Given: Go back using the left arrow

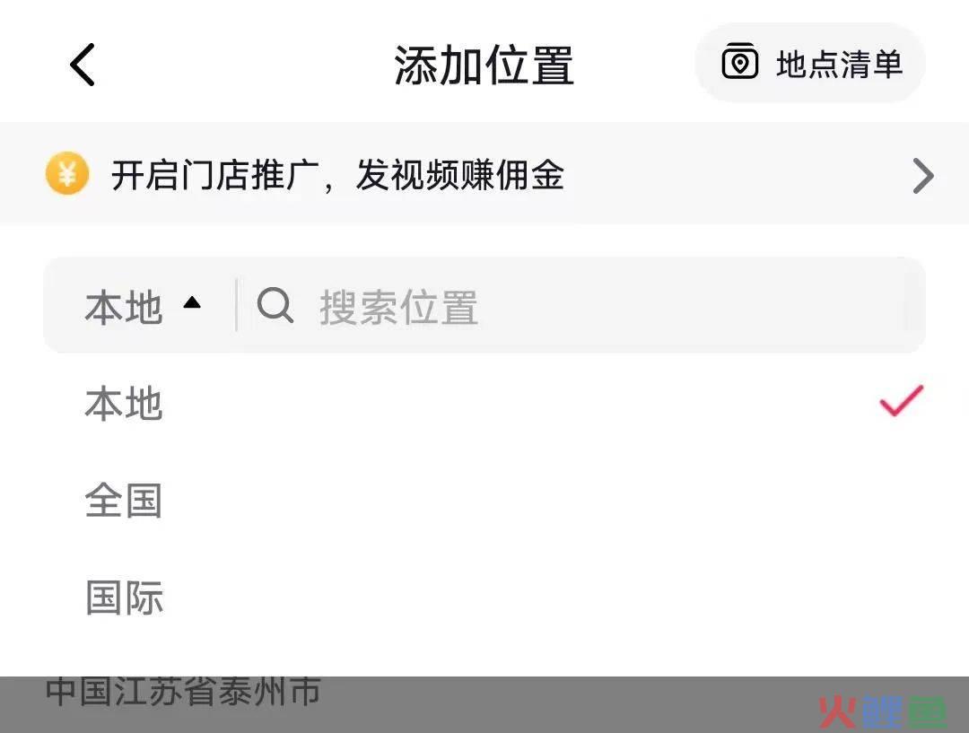Looking at the screenshot, I should click(x=83, y=65).
